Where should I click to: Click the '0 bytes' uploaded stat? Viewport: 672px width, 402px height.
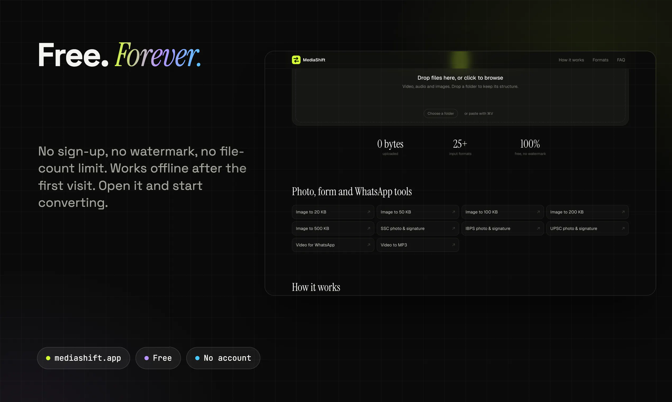tap(390, 147)
